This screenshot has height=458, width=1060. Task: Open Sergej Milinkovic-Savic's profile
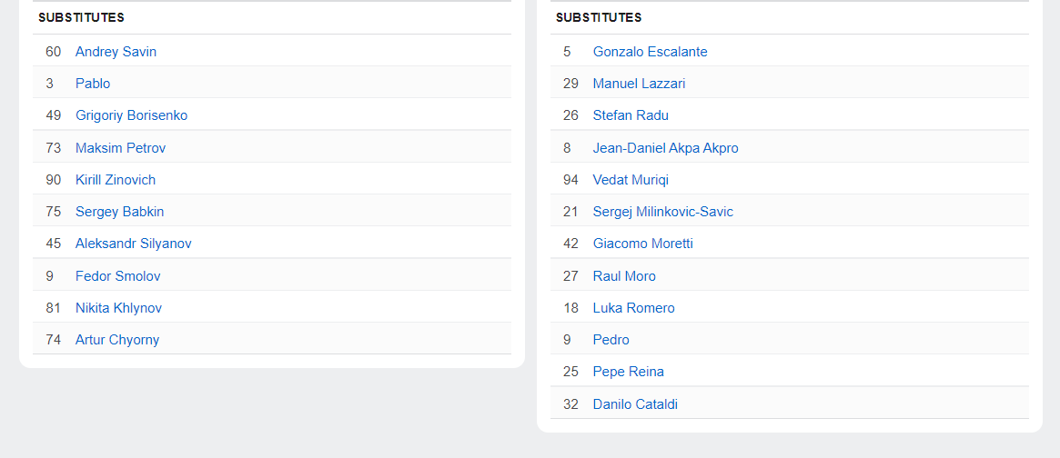click(662, 212)
